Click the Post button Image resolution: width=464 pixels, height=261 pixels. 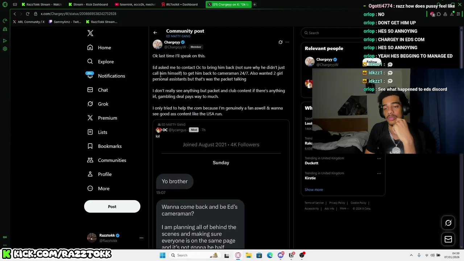pos(112,207)
